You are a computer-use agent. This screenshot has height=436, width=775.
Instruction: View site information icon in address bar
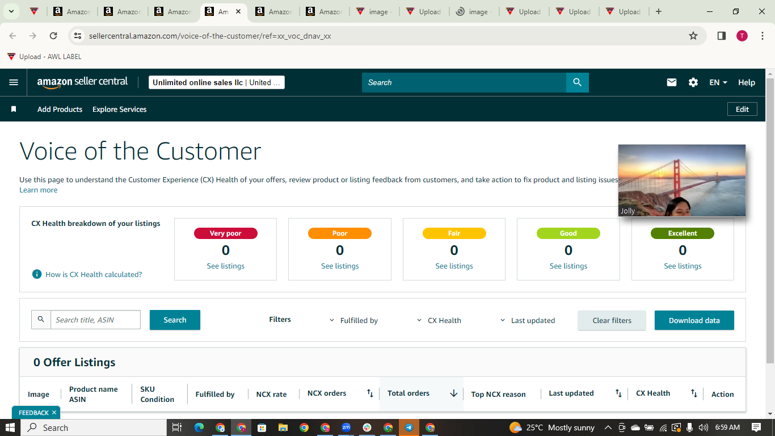pyautogui.click(x=78, y=36)
